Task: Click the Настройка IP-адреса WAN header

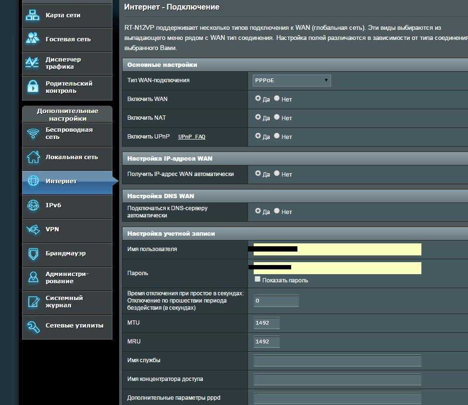Action: (295, 158)
